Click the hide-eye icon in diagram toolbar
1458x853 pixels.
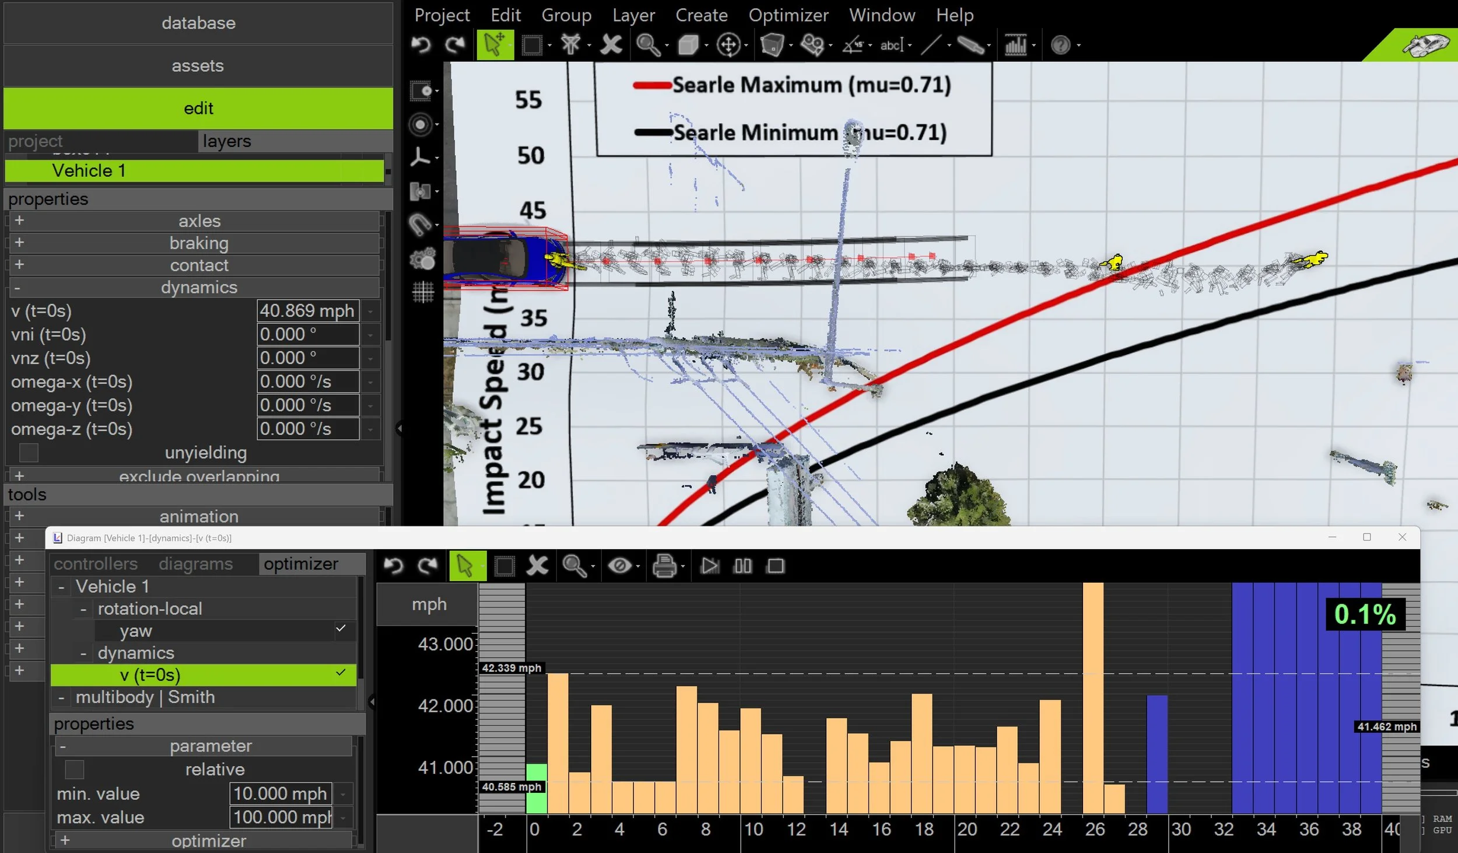coord(619,566)
